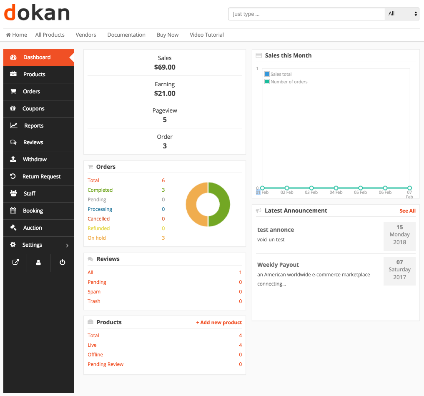
Task: Toggle the Number of orders legend box
Action: point(267,82)
